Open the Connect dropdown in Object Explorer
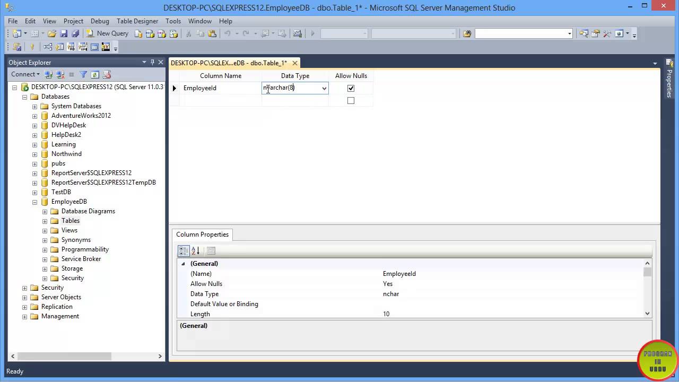This screenshot has width=679, height=382. tap(25, 74)
